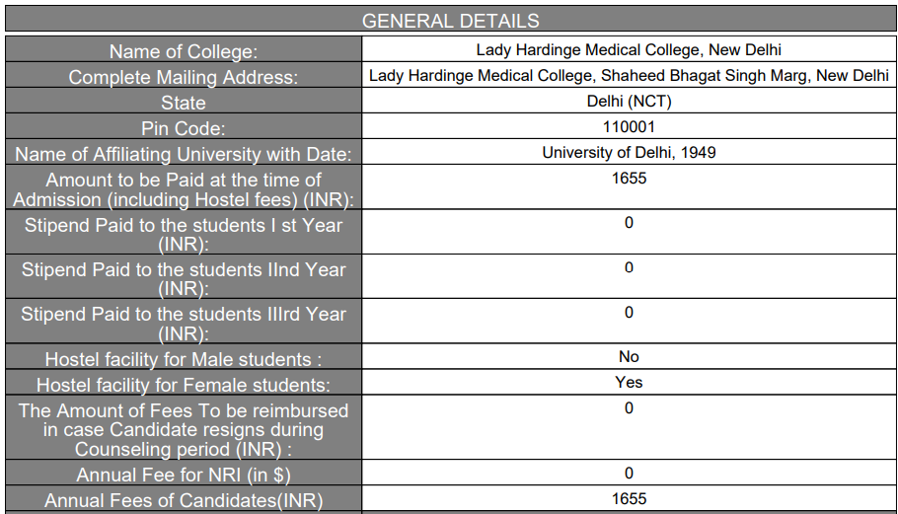This screenshot has height=514, width=898.
Task: Select the Yes value for female hostel
Action: click(629, 382)
